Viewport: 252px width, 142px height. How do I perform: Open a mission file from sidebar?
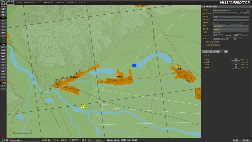pyautogui.click(x=3, y=12)
